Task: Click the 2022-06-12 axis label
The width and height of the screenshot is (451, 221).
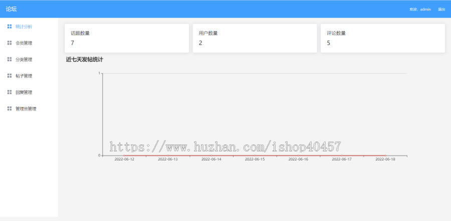Action: (x=124, y=159)
